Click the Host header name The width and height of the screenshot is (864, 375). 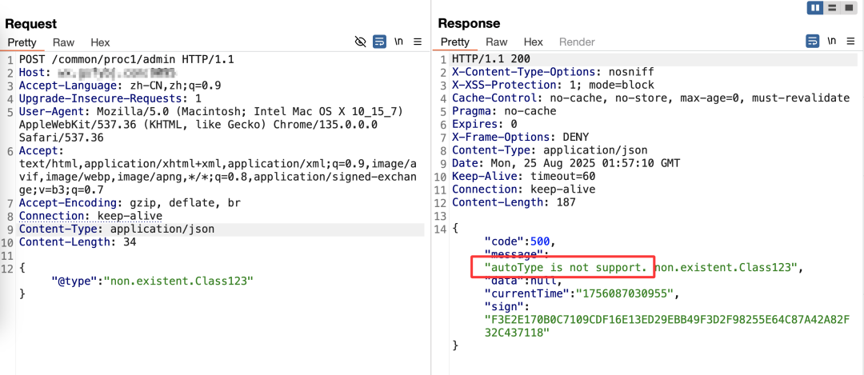[33, 73]
